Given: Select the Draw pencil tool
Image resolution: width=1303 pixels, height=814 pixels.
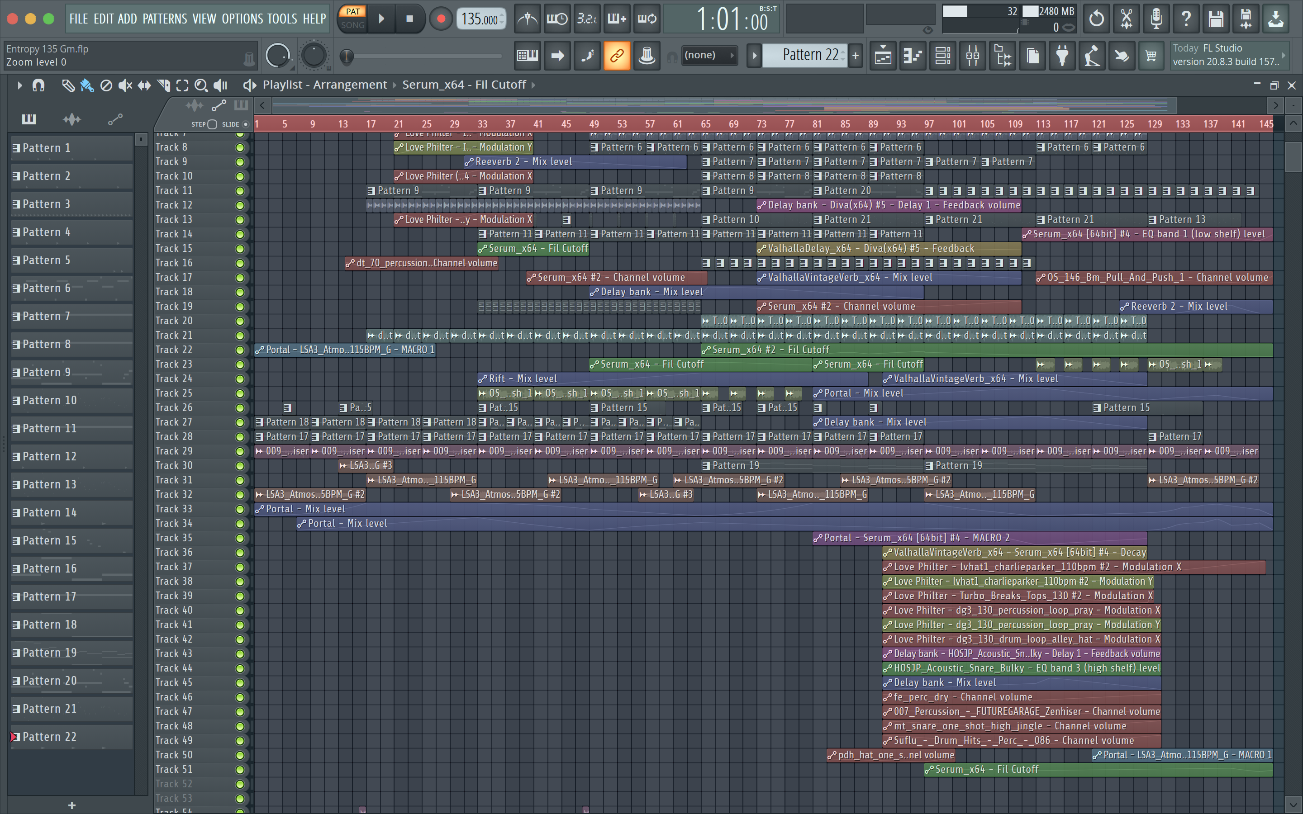Looking at the screenshot, I should coord(68,85).
